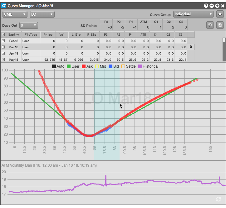Click the plus icon in title bar
The height and width of the screenshot is (208, 226).
[217, 6]
